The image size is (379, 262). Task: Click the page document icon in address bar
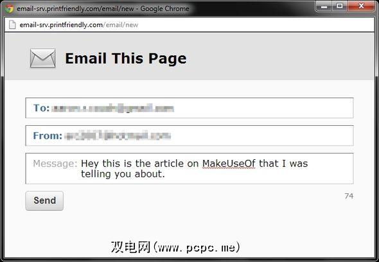12,24
